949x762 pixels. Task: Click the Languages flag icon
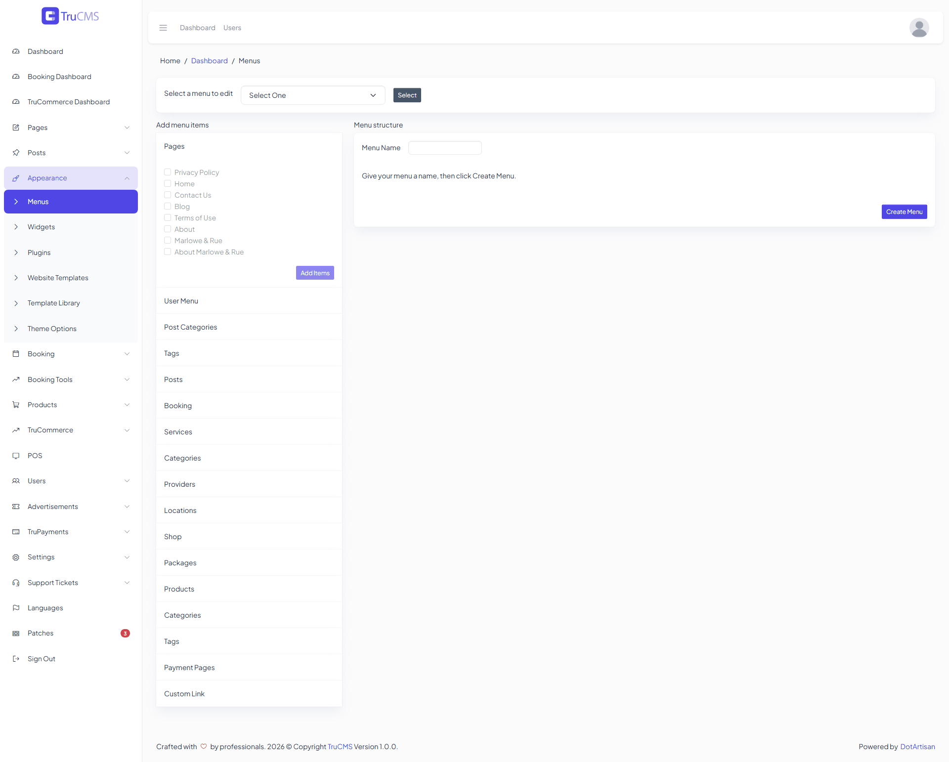point(16,608)
